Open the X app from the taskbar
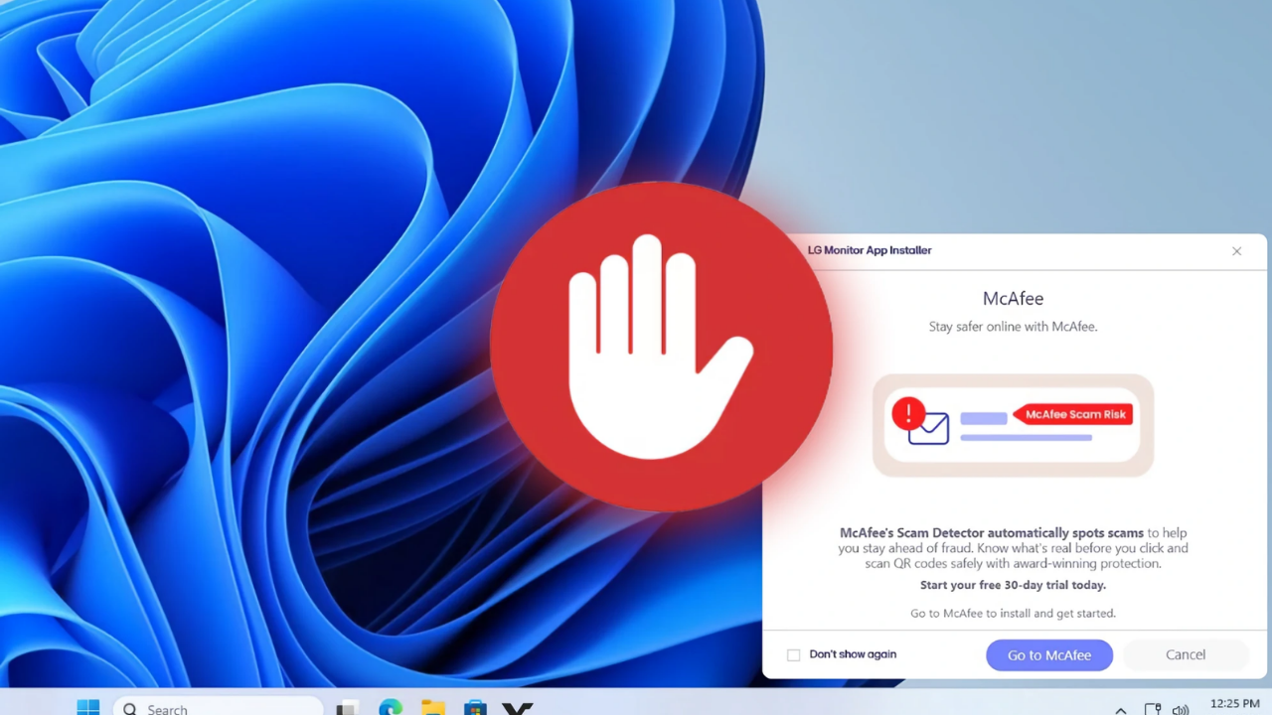1272x715 pixels. tap(518, 708)
